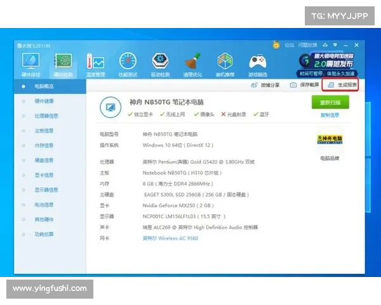The width and height of the screenshot is (381, 305).
Task: Open the 论坛 forum link
Action: (x=289, y=45)
